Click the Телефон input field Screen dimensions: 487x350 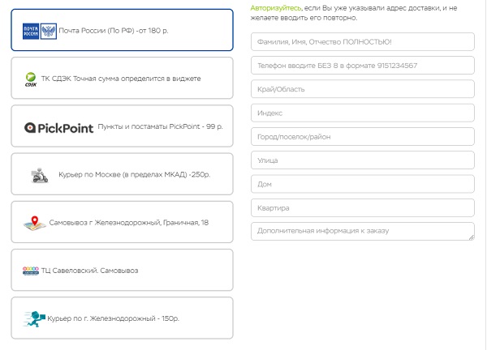[x=363, y=66]
